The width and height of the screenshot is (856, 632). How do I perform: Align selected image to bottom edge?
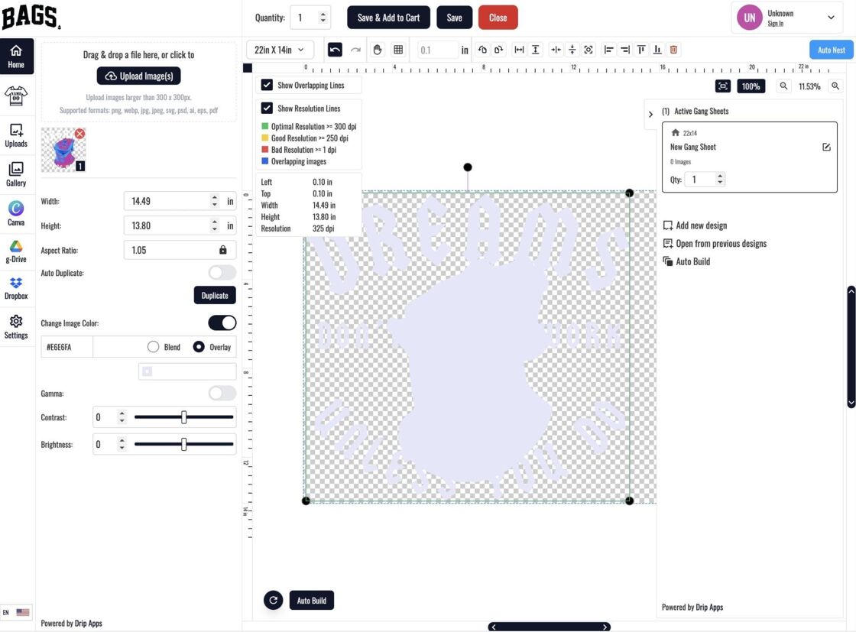[657, 50]
